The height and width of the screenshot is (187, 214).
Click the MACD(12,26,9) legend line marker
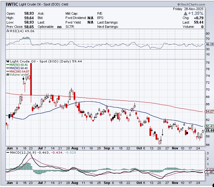coord(8,153)
